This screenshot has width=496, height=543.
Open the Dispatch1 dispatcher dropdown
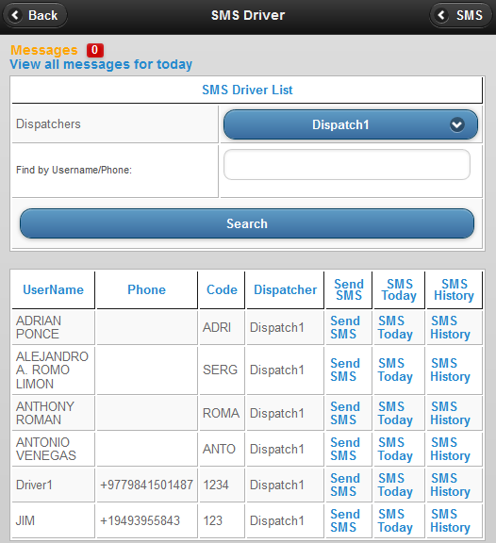click(x=351, y=124)
